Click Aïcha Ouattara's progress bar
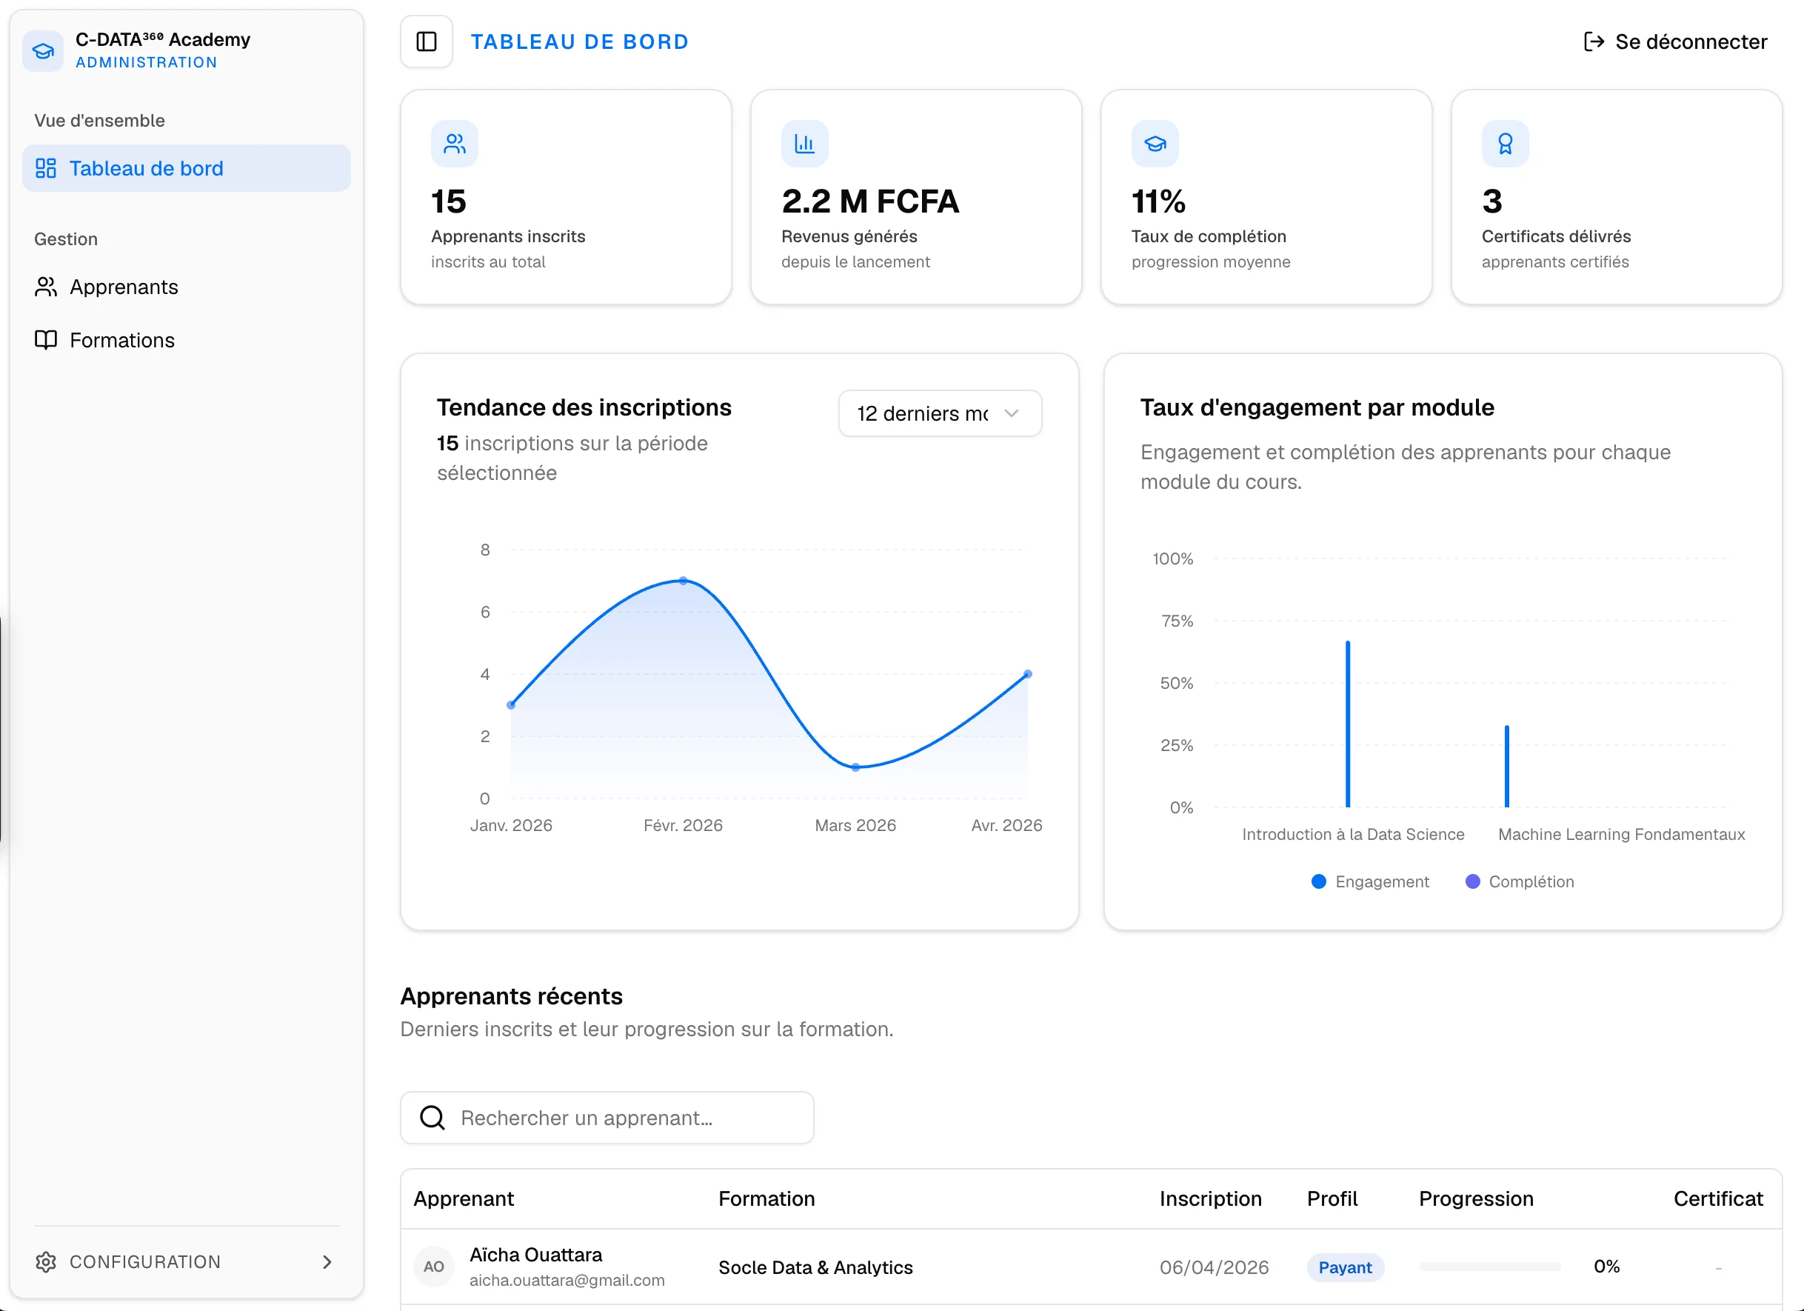Viewport: 1804px width, 1311px height. [x=1490, y=1267]
